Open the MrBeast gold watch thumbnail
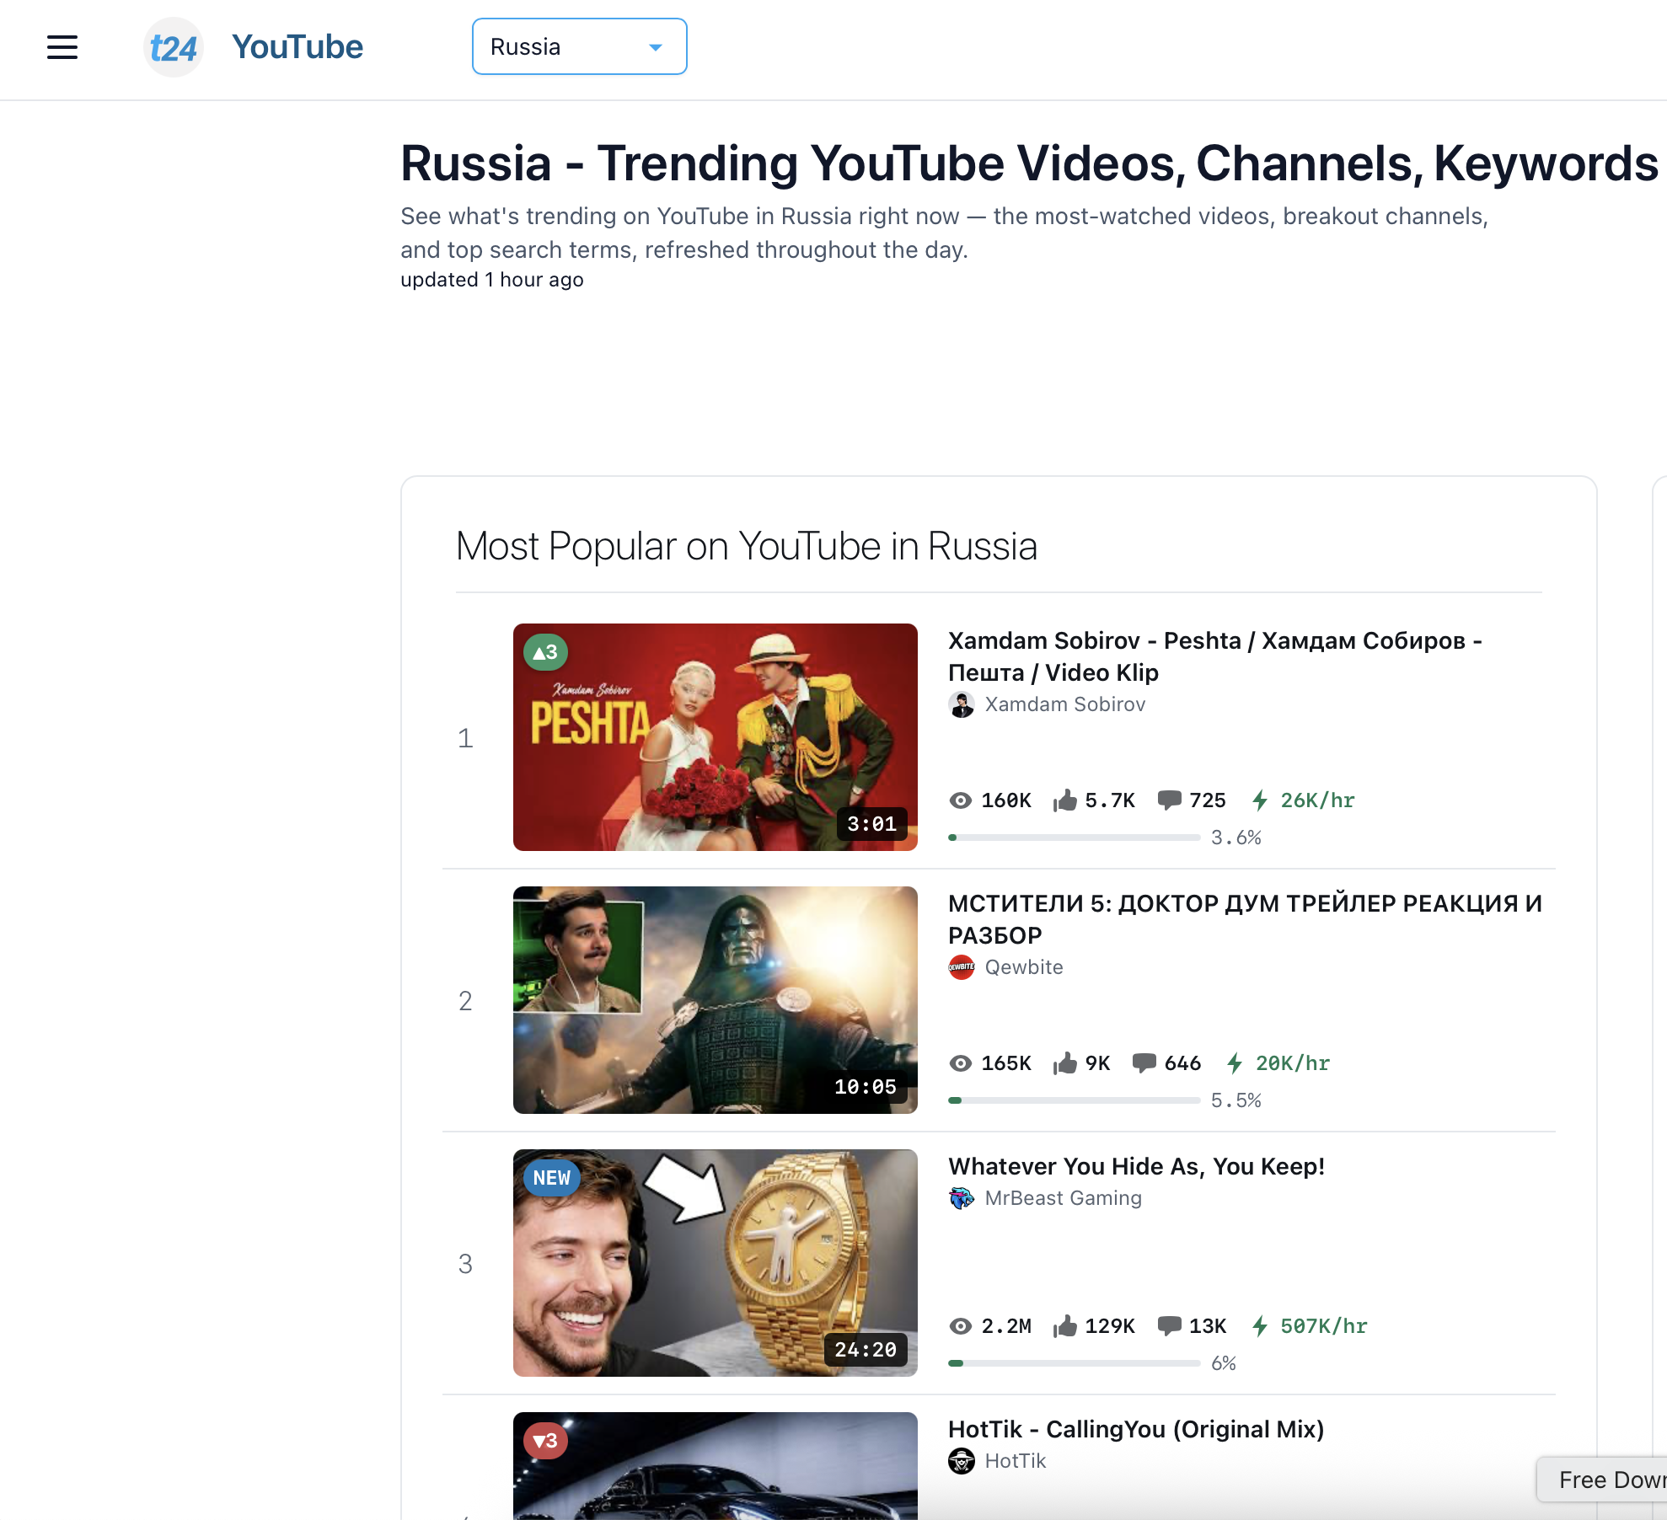The height and width of the screenshot is (1520, 1667). coord(716,1263)
